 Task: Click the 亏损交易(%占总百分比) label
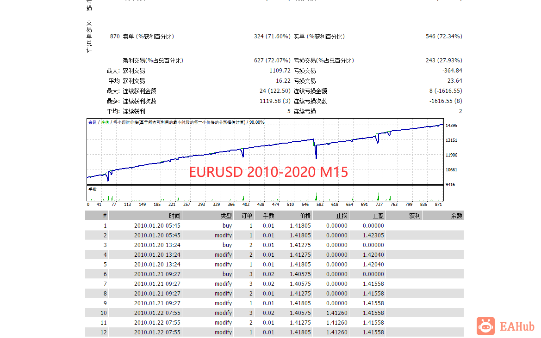coord(323,60)
